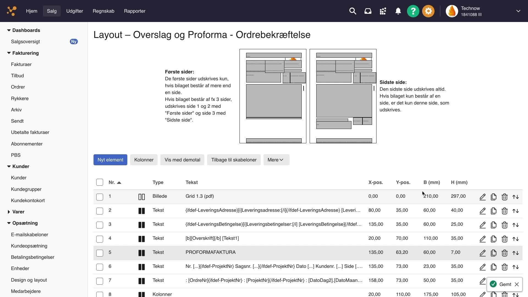
Task: Collapse the Kunder section
Action: [9, 166]
